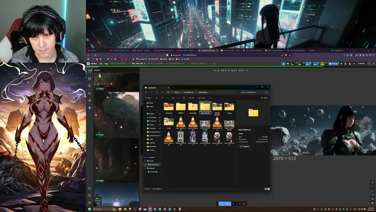Expand the ASTROLABE network node

tap(146, 172)
